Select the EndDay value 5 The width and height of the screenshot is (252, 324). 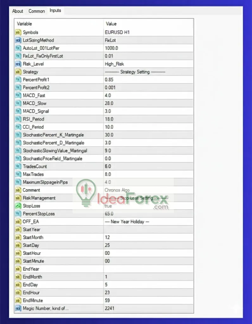106,285
